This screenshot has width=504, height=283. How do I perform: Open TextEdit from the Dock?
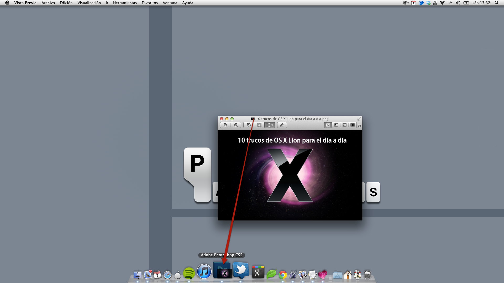coord(313,275)
